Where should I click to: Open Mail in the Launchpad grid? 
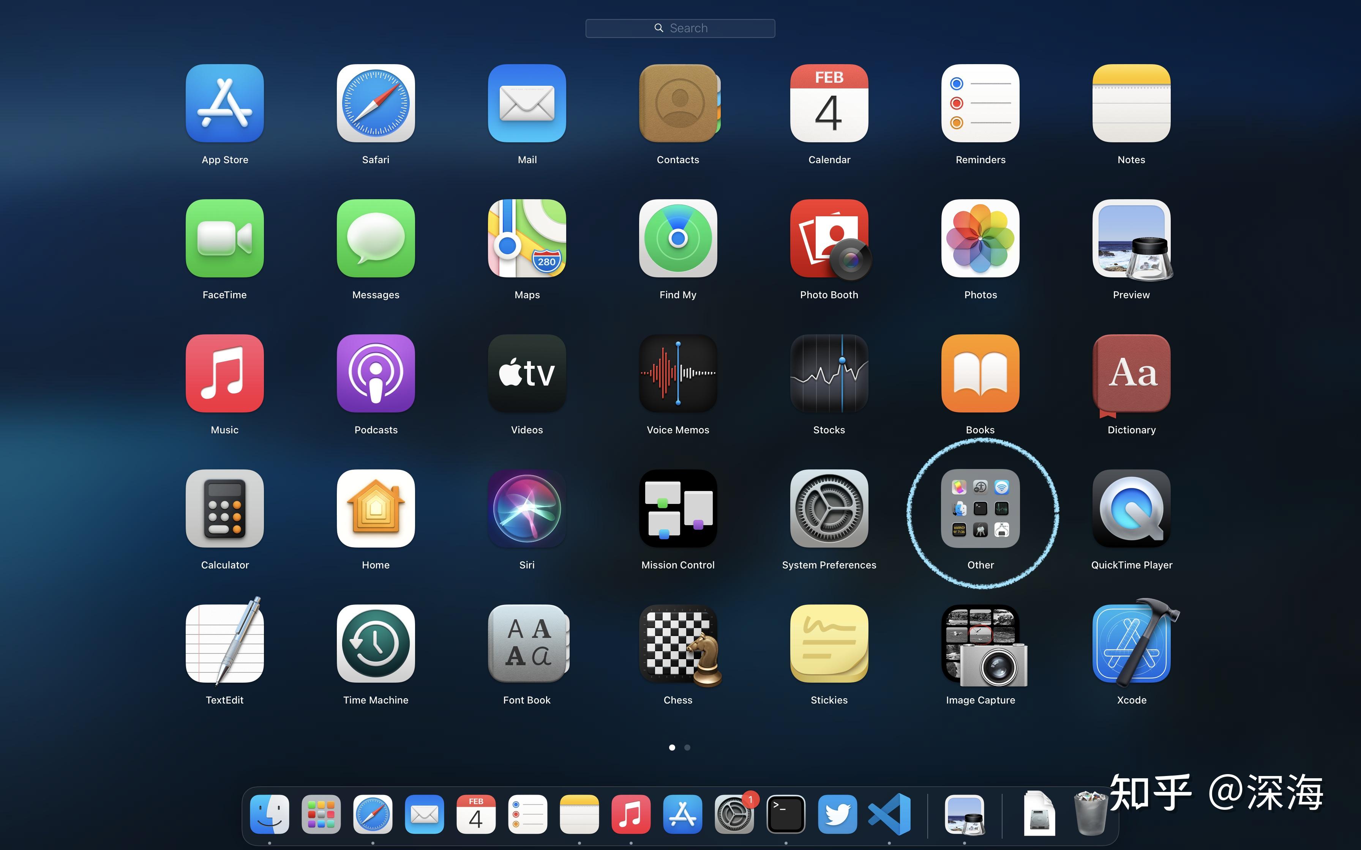pyautogui.click(x=527, y=104)
